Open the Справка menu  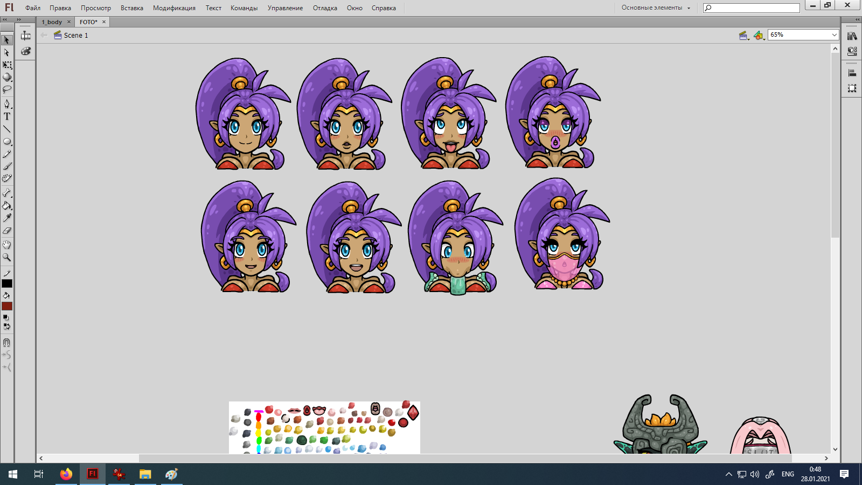click(384, 8)
